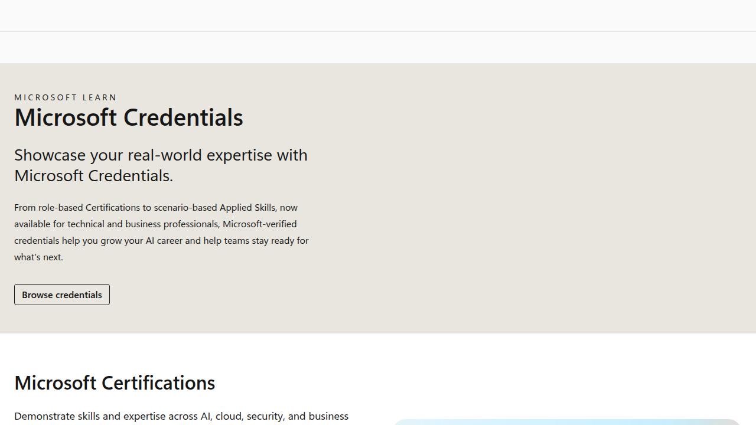Screen dimensions: 756x425
Task: Select the Microsoft Credentials heading
Action: coord(129,117)
